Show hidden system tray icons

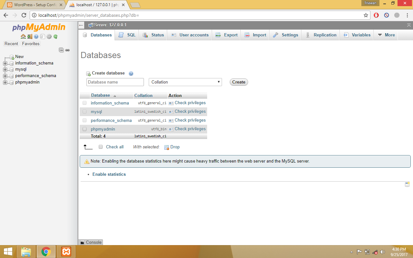351,252
